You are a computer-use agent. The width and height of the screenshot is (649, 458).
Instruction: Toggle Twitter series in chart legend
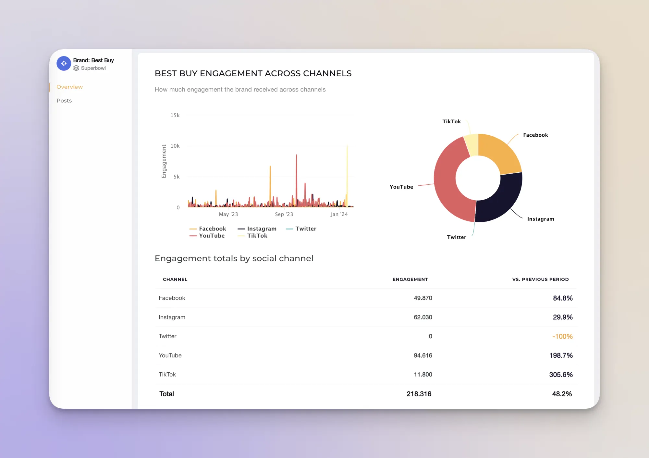click(x=301, y=229)
